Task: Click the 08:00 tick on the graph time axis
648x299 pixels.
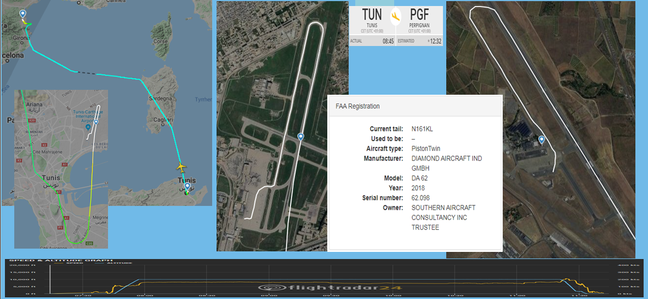Action: coord(145,295)
